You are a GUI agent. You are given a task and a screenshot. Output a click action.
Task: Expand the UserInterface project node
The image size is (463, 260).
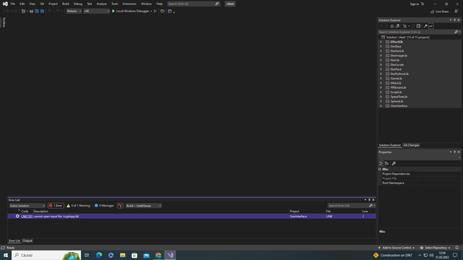click(x=381, y=106)
